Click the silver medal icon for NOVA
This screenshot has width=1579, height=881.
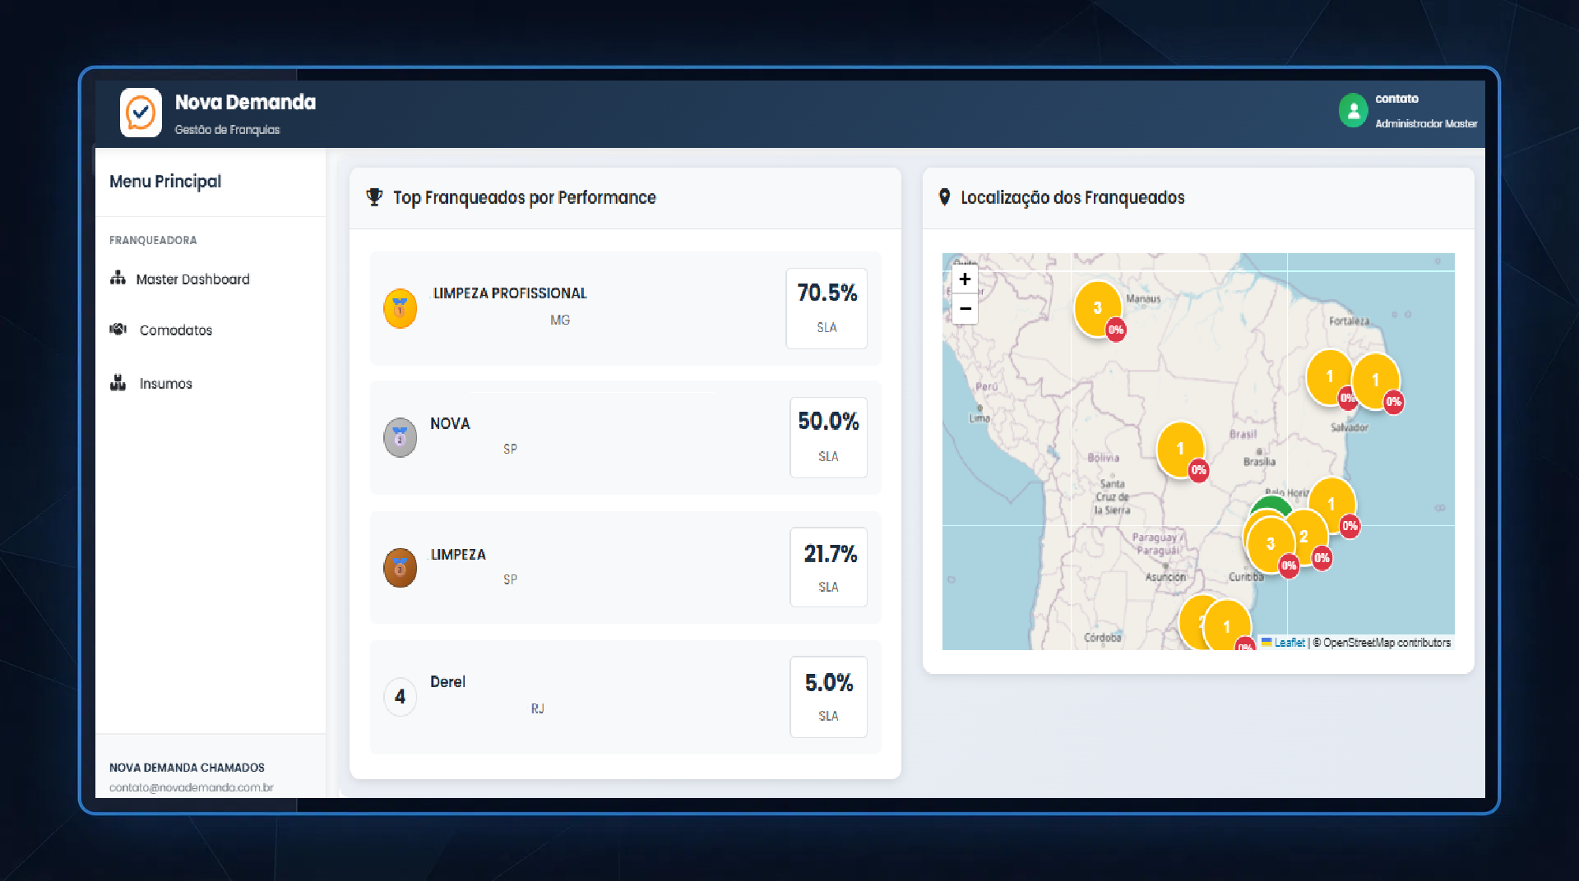[401, 437]
